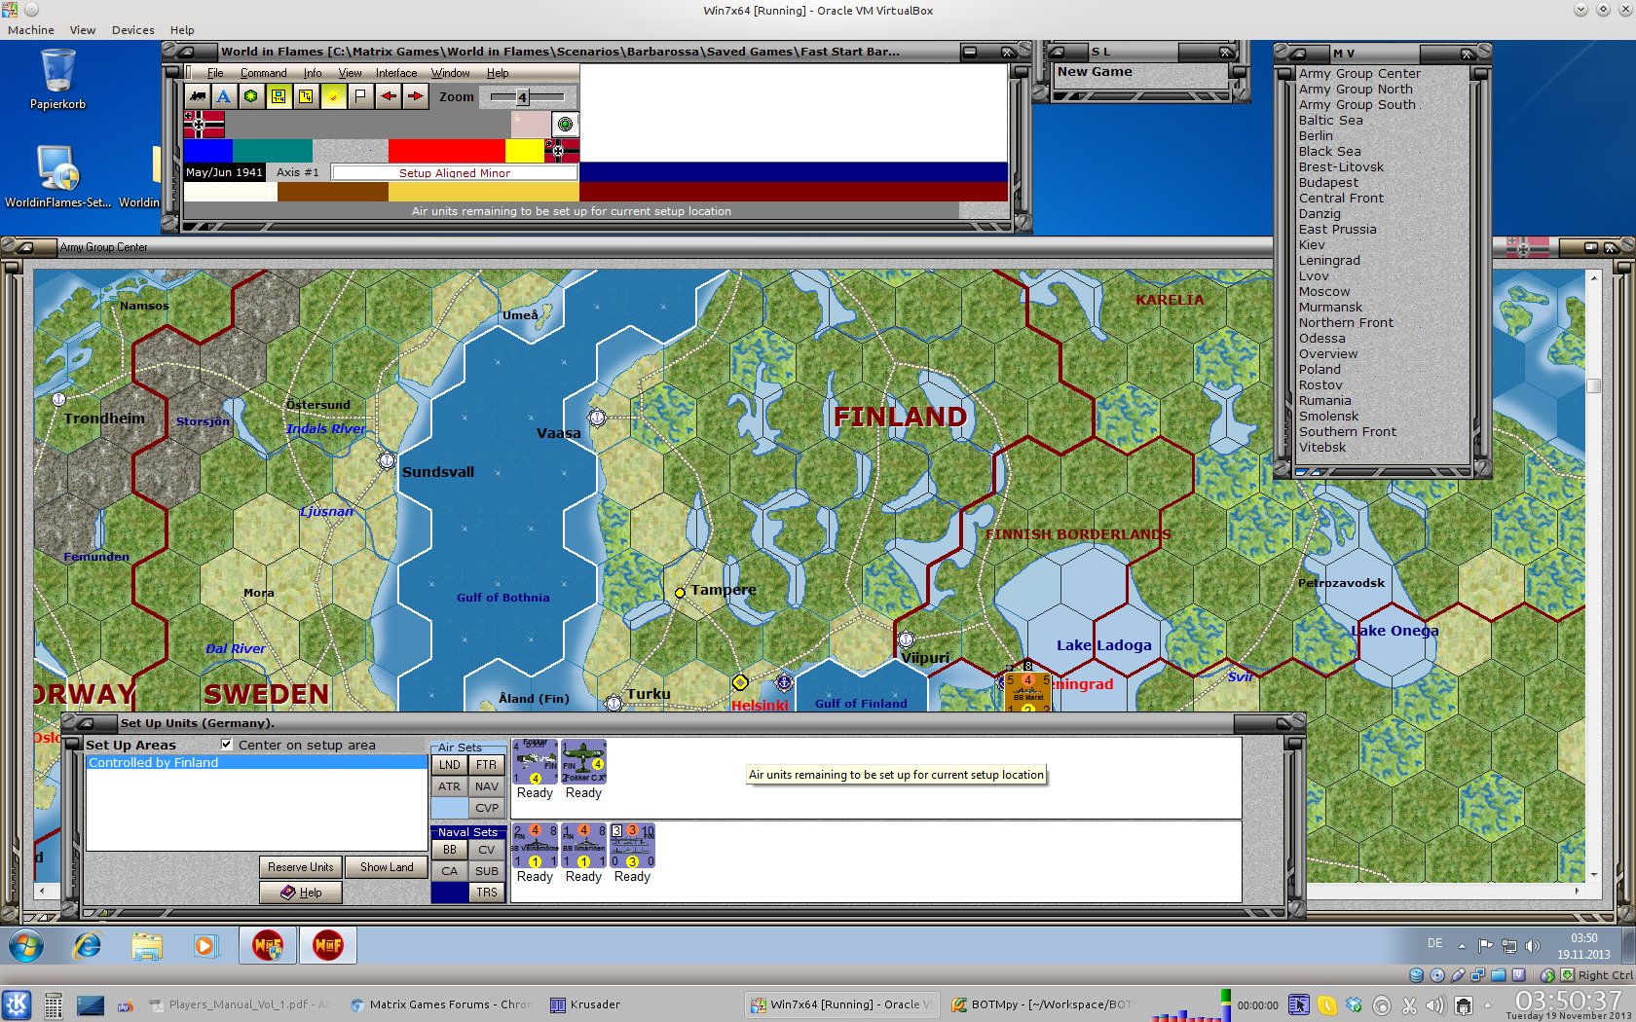Click the yellow screen layout toolbar icon
The width and height of the screenshot is (1636, 1022).
pos(279,96)
